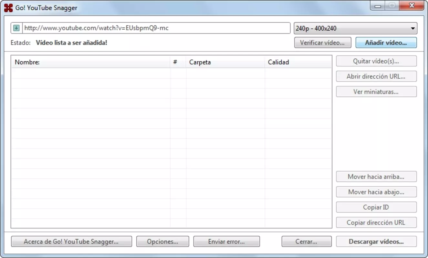Close the window with red X
The height and width of the screenshot is (258, 428).
[412, 5]
